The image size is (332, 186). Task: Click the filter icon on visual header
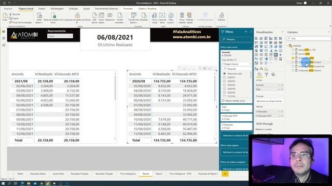pyautogui.click(x=200, y=68)
